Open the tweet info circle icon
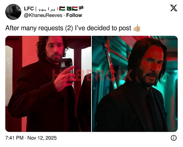The image size is (183, 147). (x=174, y=138)
